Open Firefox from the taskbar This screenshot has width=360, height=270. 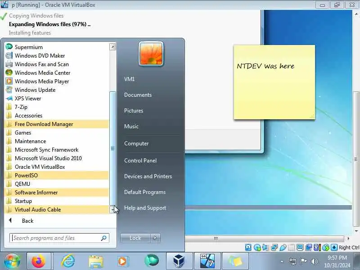[39, 261]
